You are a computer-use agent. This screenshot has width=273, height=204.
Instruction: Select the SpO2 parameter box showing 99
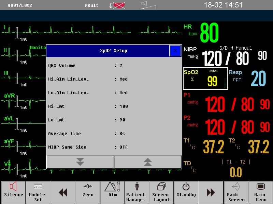205,79
